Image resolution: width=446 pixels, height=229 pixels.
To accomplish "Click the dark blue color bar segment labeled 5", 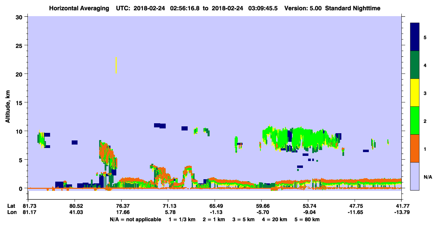I will click(x=415, y=37).
